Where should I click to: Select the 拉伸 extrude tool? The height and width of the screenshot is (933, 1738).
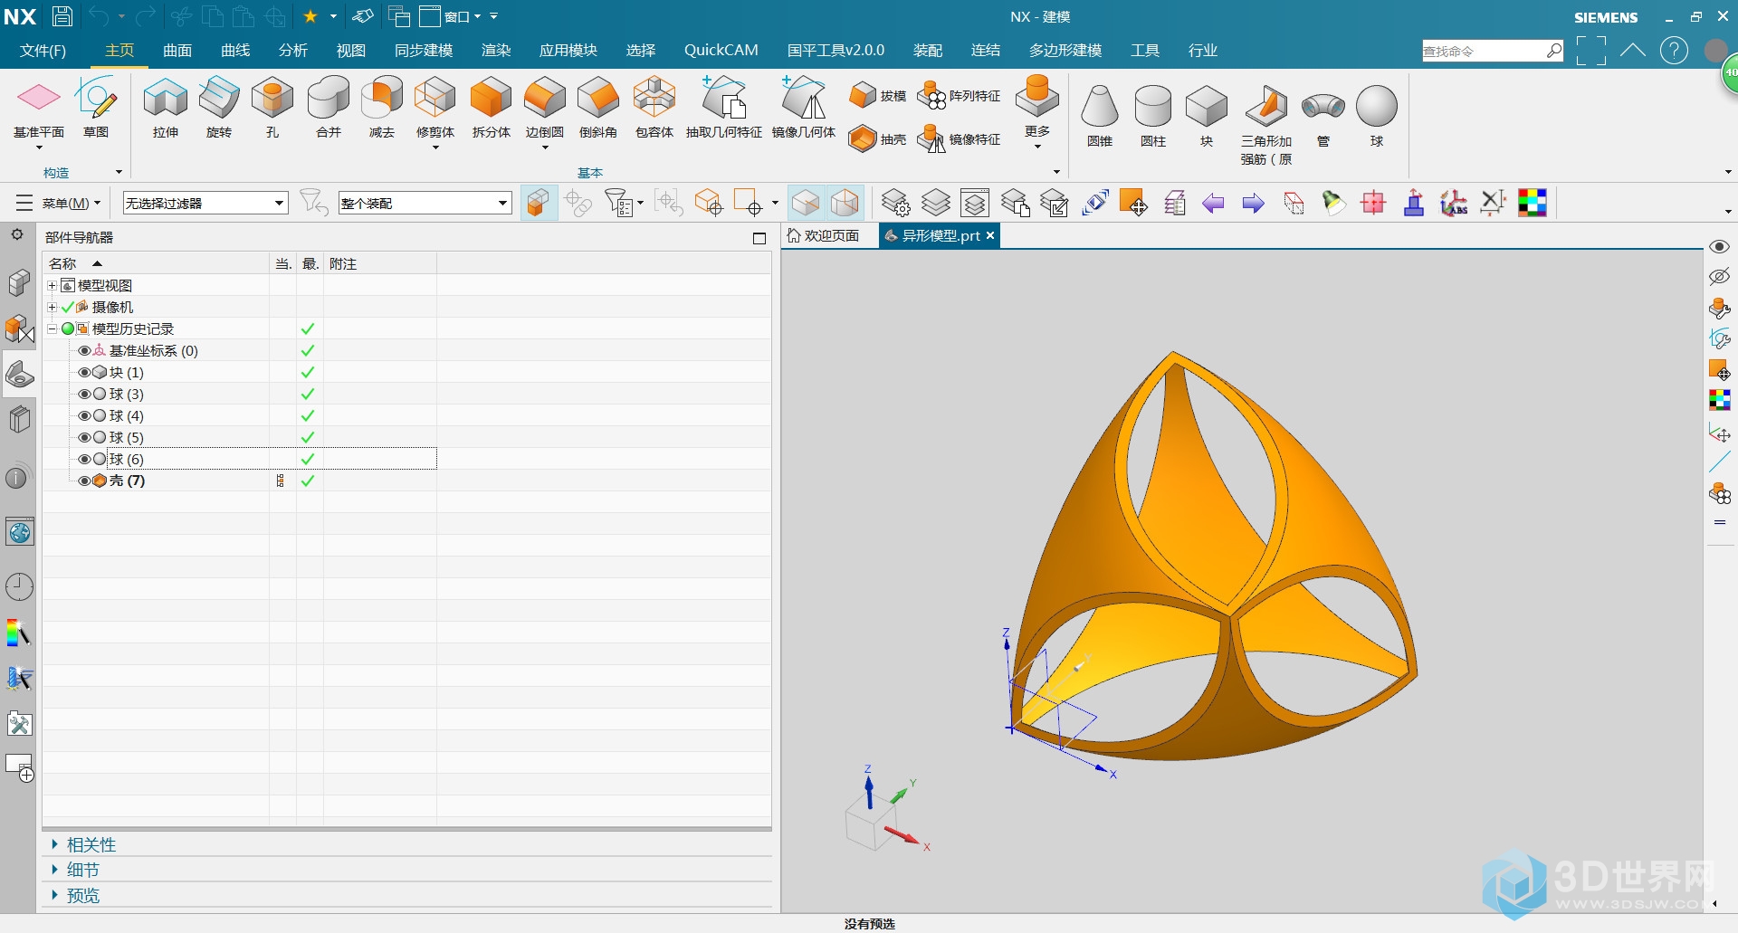pos(166,109)
